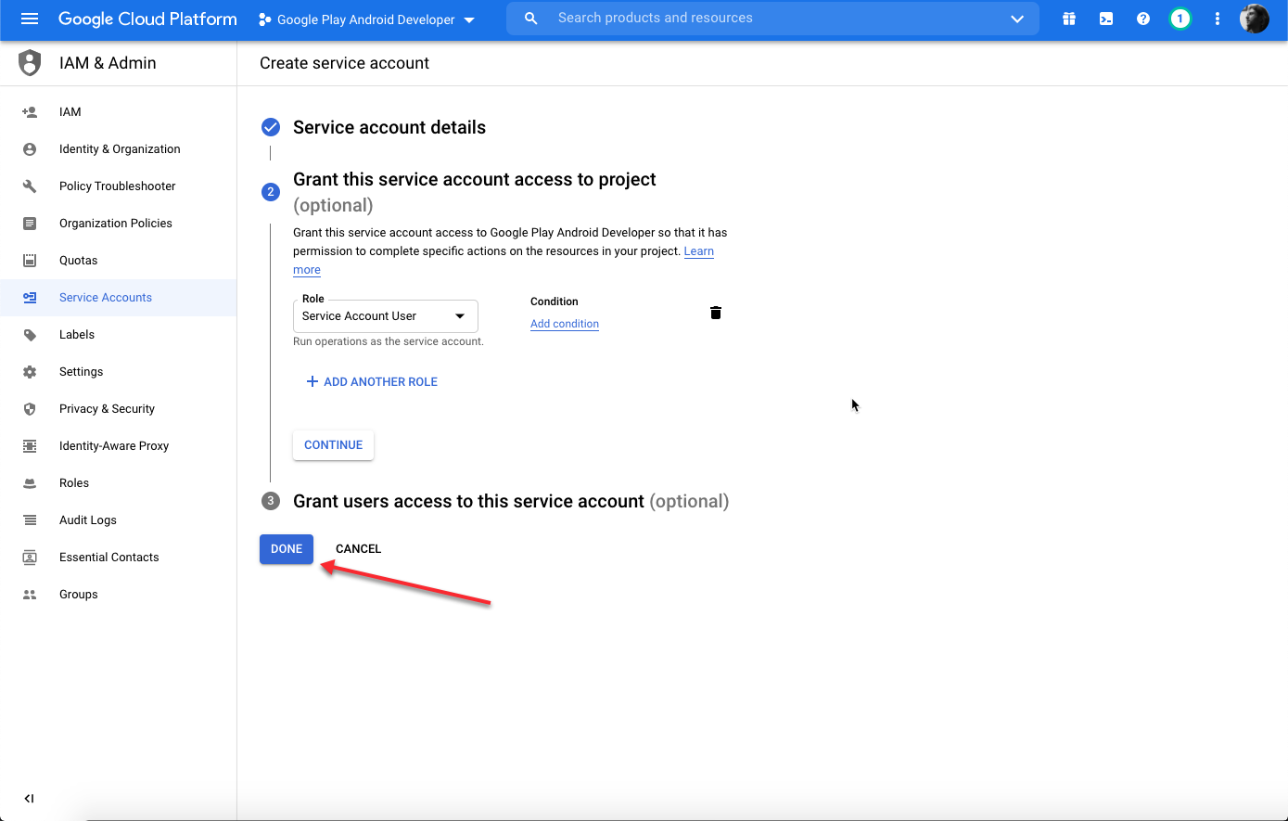Delete the Service Account User role
This screenshot has width=1288, height=821.
[x=715, y=313]
